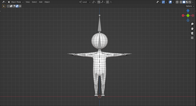Switch perspective/orthographic grid icon
Viewport: 196px width, 106px height.
click(x=192, y=38)
